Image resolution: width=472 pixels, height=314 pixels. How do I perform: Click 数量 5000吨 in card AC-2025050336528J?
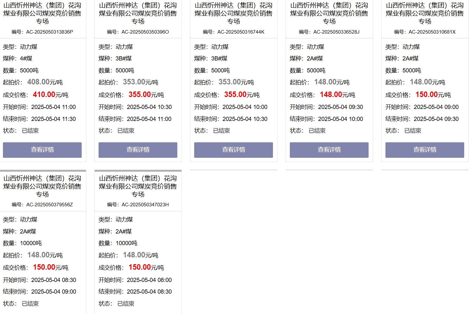point(308,70)
